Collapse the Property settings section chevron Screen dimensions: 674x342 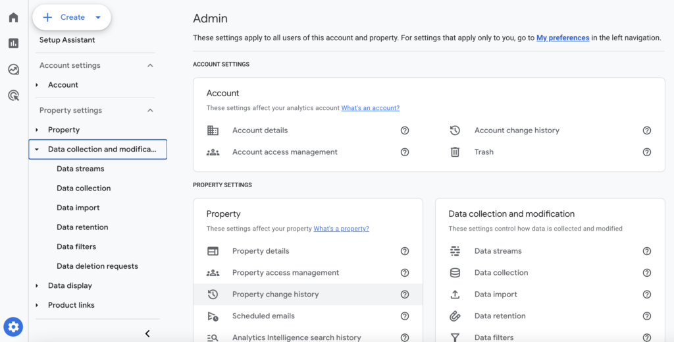point(150,111)
